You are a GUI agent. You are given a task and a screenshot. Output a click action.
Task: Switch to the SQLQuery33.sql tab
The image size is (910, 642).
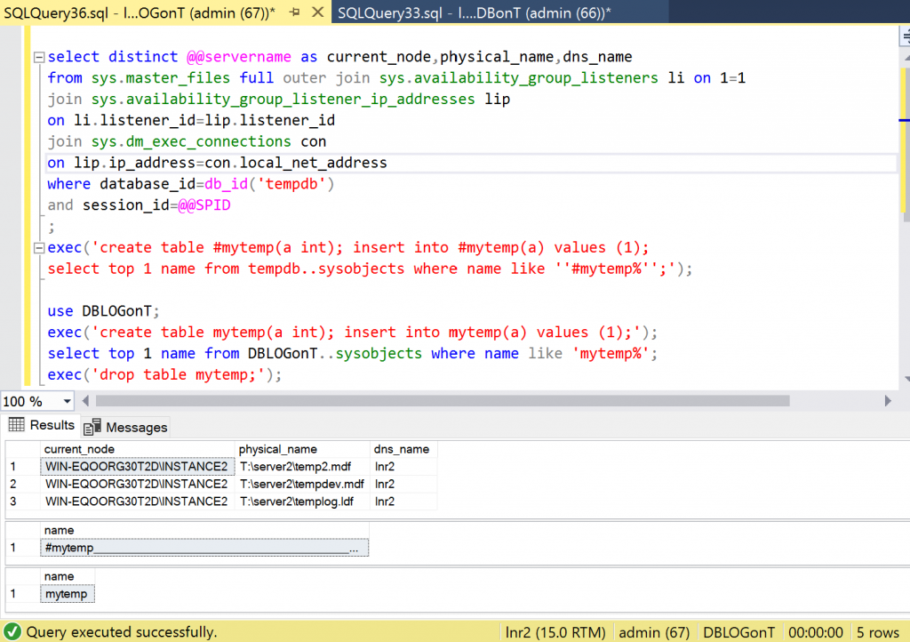474,12
